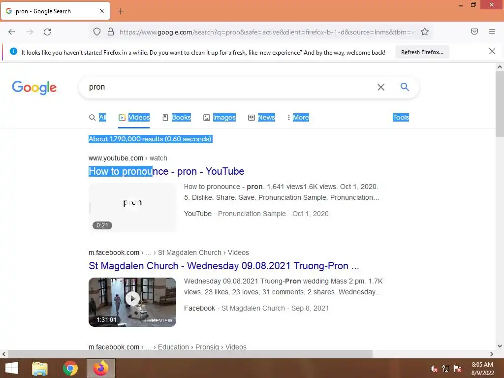Click 'Sep 8, 2021' date text
The width and height of the screenshot is (504, 378).
click(310, 308)
